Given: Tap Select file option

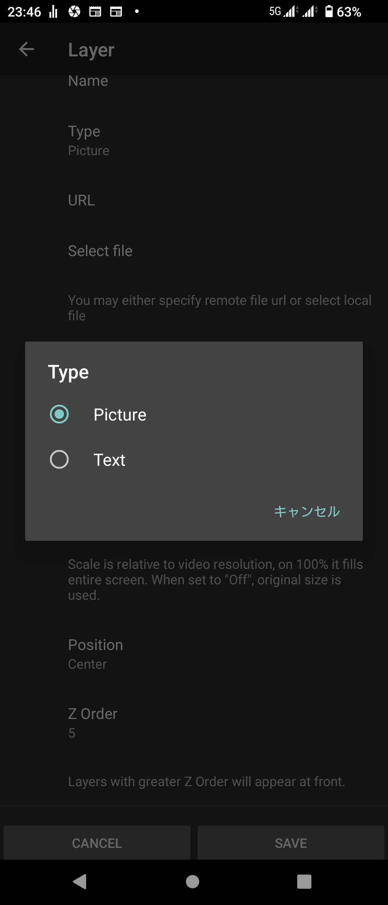Looking at the screenshot, I should pos(194,251).
